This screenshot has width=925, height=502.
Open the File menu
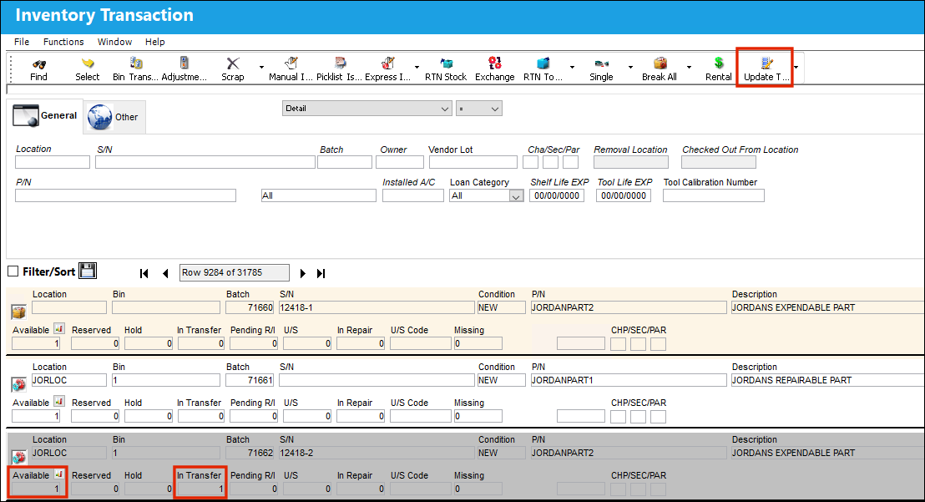pos(22,42)
